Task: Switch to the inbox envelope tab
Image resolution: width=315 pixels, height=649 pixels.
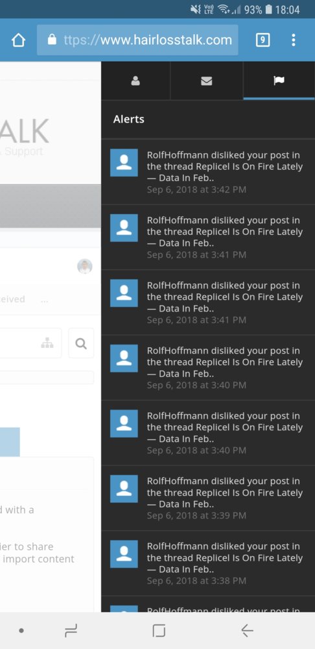Action: point(206,80)
